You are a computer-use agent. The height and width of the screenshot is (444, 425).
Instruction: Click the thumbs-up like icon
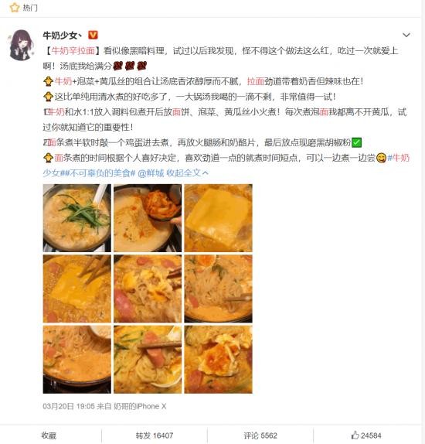(355, 435)
